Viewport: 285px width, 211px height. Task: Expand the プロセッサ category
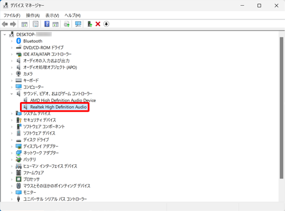(11, 179)
